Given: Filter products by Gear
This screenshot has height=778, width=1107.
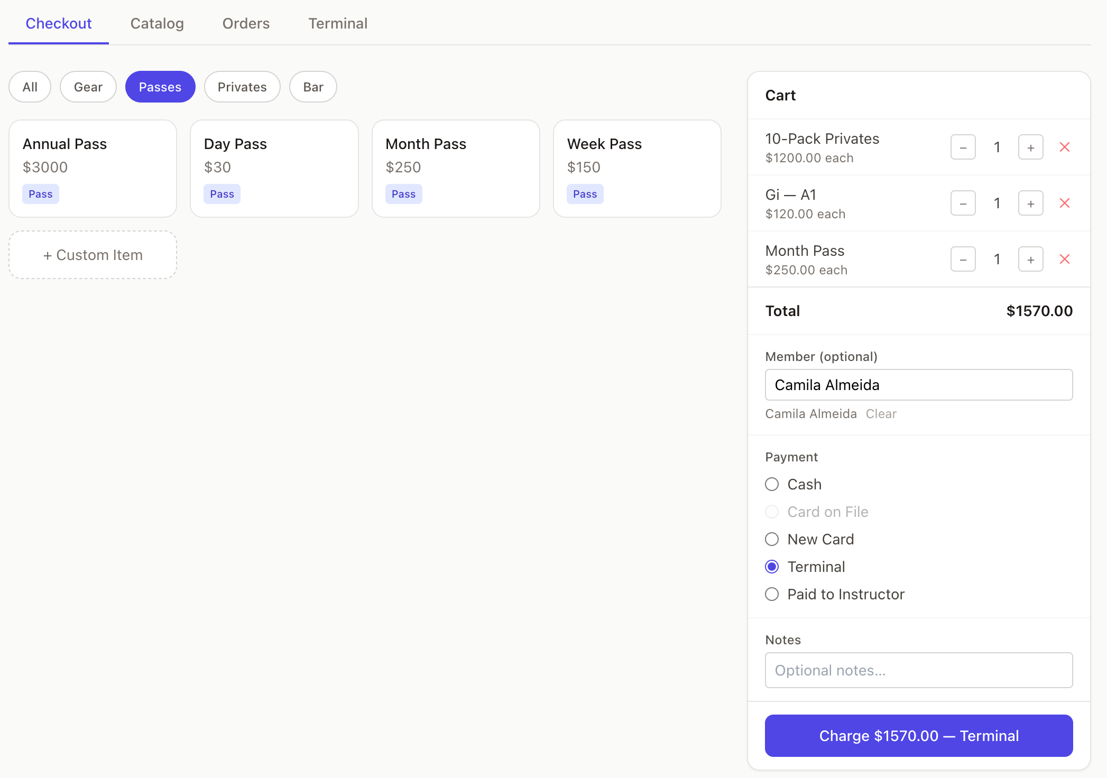Looking at the screenshot, I should 88,87.
